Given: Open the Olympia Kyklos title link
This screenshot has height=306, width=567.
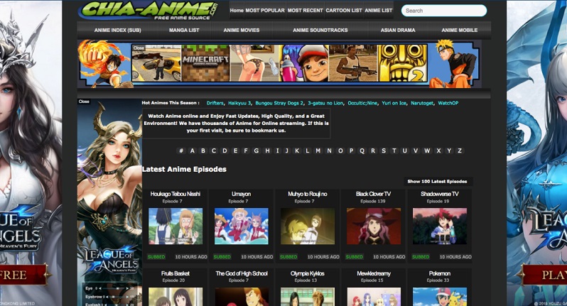Looking at the screenshot, I should coord(308,273).
